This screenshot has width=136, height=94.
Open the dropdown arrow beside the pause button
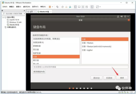[x=52, y=7]
